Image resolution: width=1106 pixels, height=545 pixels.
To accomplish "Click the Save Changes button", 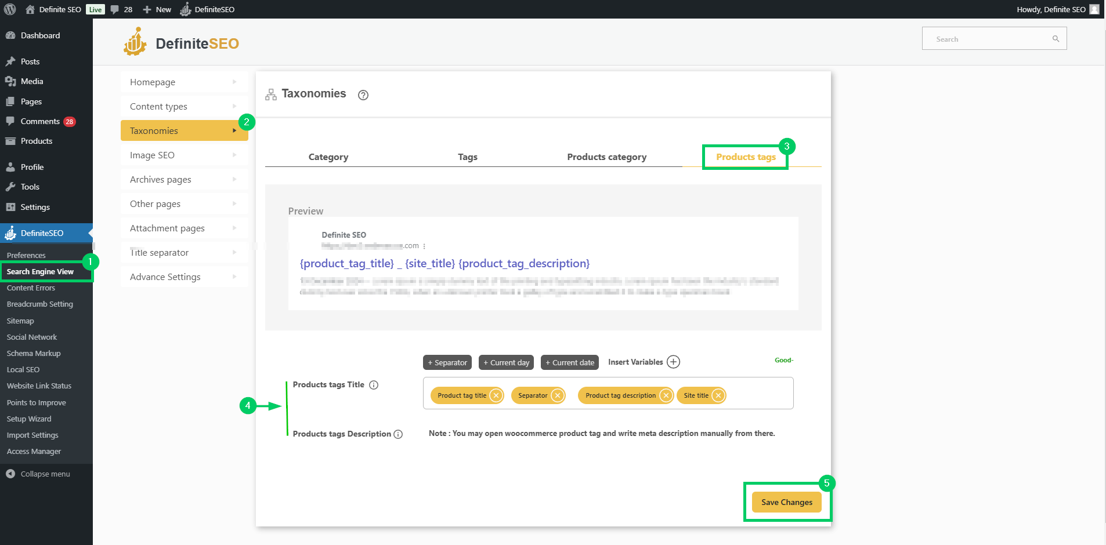I will coord(787,502).
